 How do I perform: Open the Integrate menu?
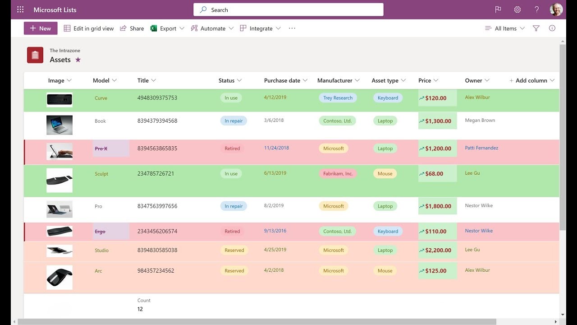click(261, 28)
